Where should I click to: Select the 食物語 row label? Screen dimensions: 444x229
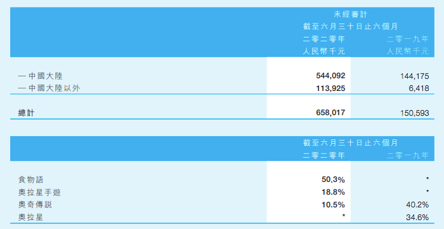31,180
